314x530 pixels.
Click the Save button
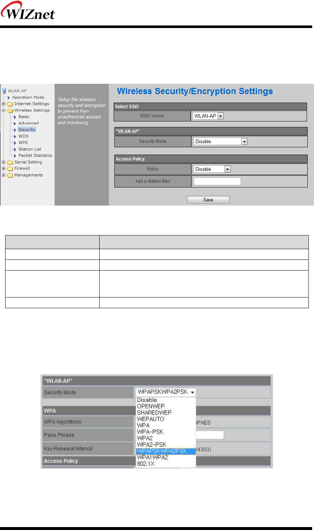point(208,200)
